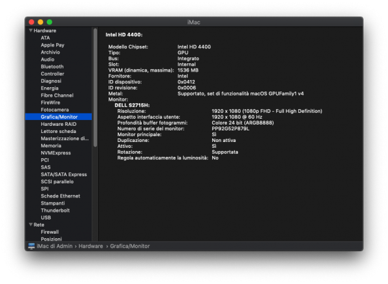388x284 pixels.
Task: Click the iMac icon in path bar
Action: click(31, 247)
